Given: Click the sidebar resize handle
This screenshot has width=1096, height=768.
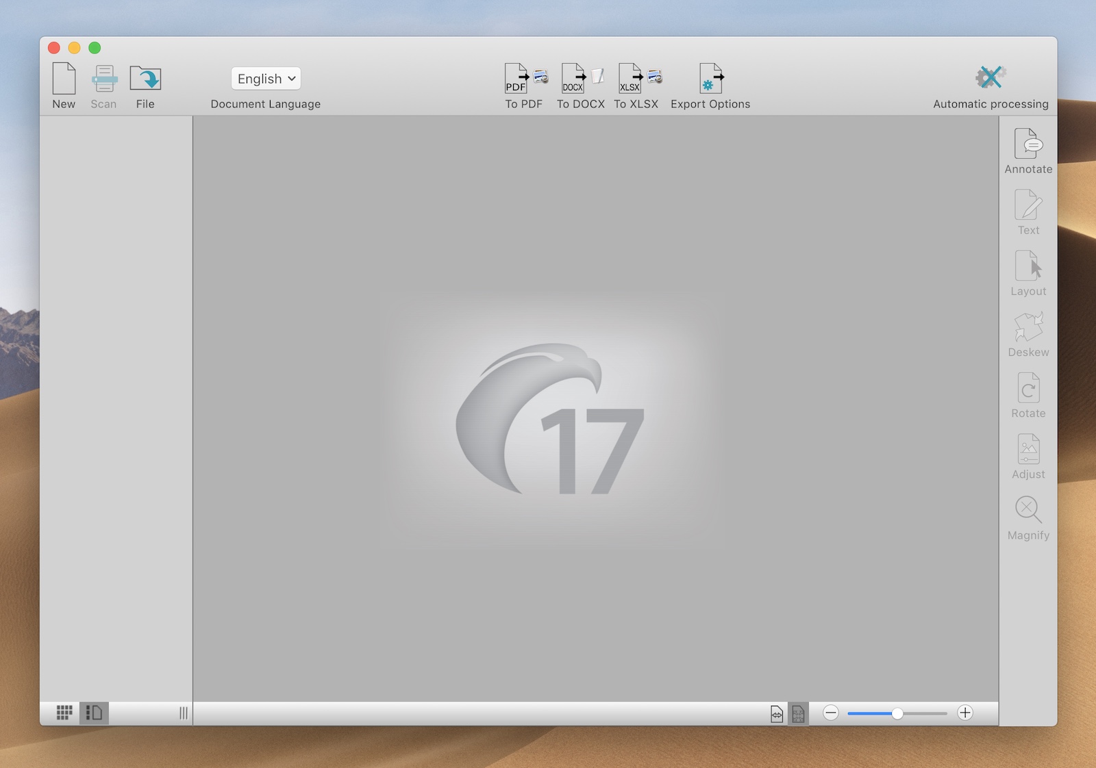Looking at the screenshot, I should click(x=184, y=713).
